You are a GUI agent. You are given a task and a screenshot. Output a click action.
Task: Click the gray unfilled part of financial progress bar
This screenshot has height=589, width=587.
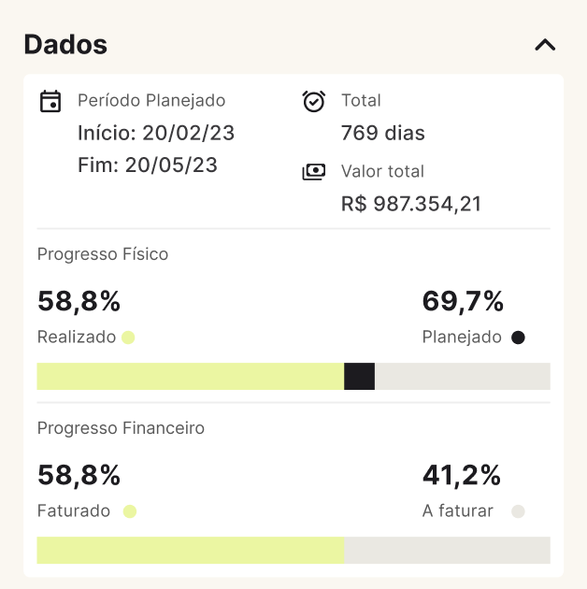pyautogui.click(x=448, y=550)
